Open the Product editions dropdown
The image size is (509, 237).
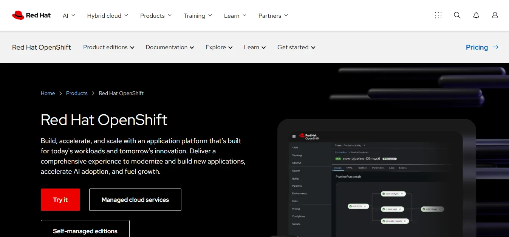click(109, 47)
